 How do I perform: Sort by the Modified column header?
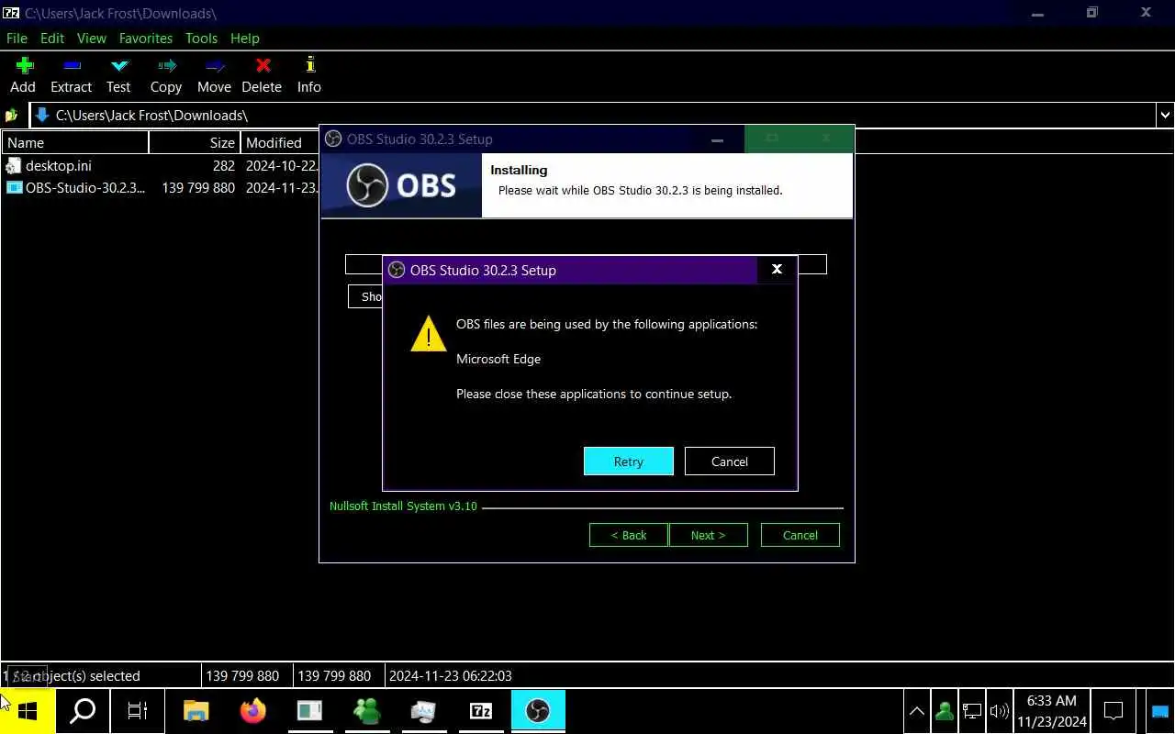pos(279,143)
